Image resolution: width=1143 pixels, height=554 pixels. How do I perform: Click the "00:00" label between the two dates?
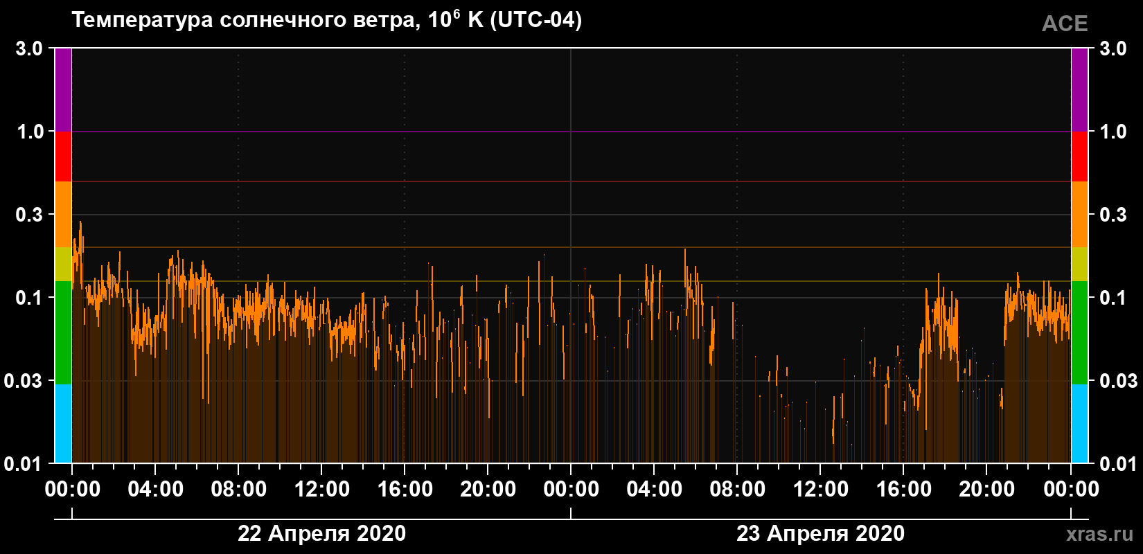pyautogui.click(x=571, y=490)
